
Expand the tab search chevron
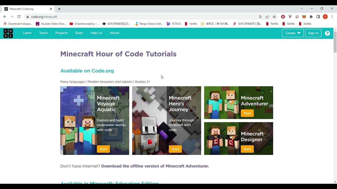[x=302, y=9]
